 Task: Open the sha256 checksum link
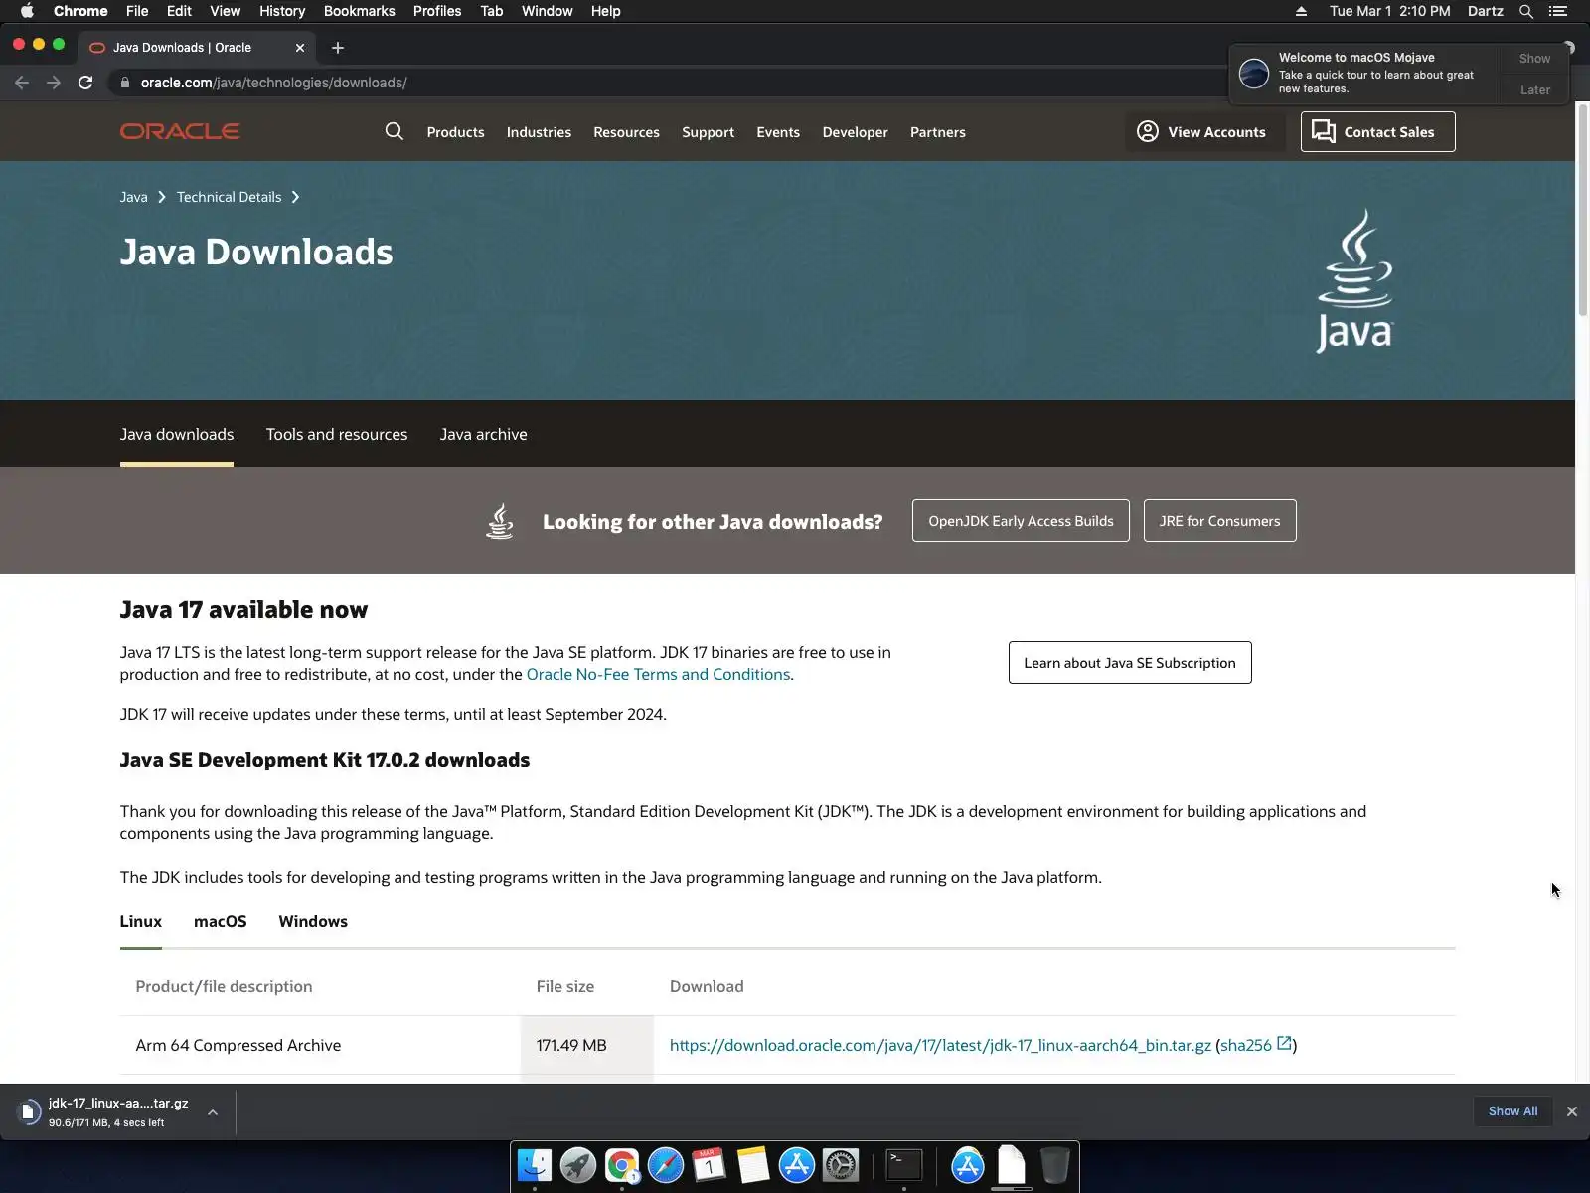point(1256,1045)
